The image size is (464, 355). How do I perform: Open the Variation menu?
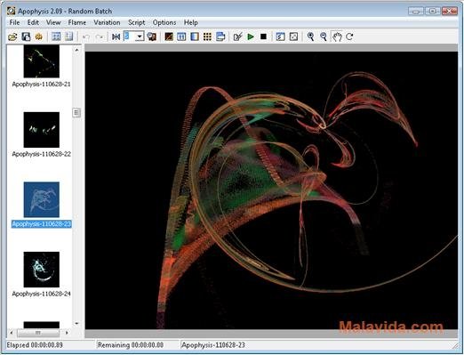click(107, 22)
